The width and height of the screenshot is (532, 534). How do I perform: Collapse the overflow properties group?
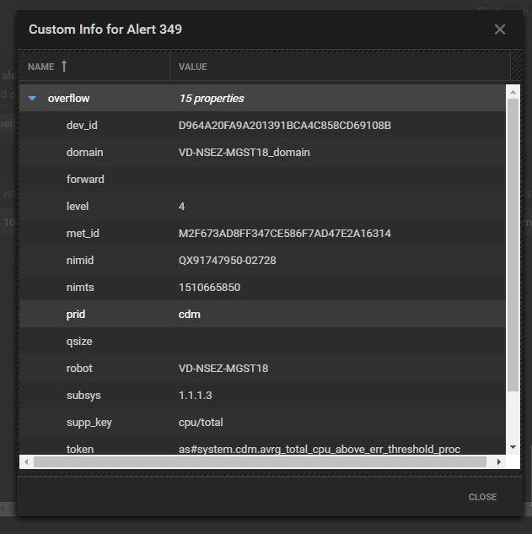click(32, 99)
